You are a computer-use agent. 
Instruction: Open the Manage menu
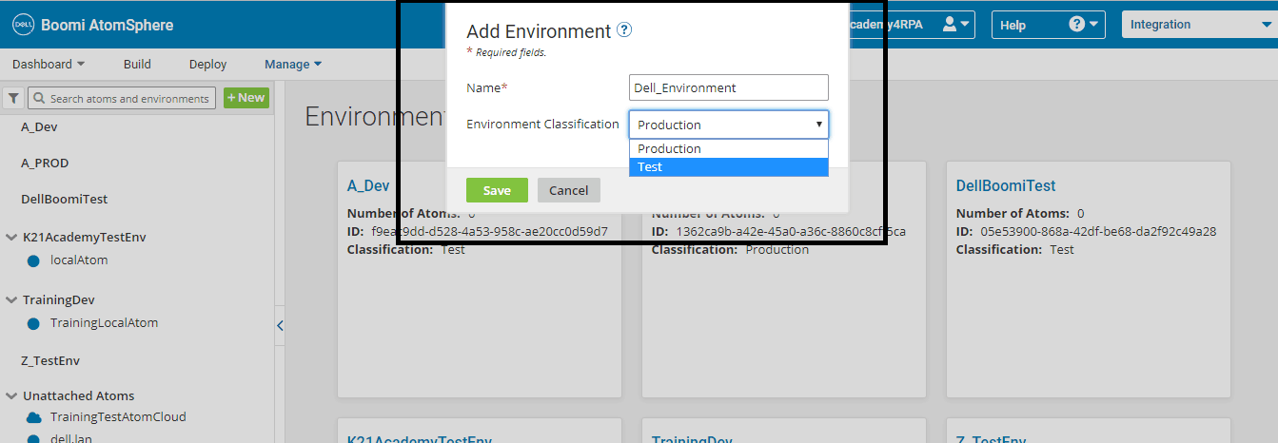(293, 65)
